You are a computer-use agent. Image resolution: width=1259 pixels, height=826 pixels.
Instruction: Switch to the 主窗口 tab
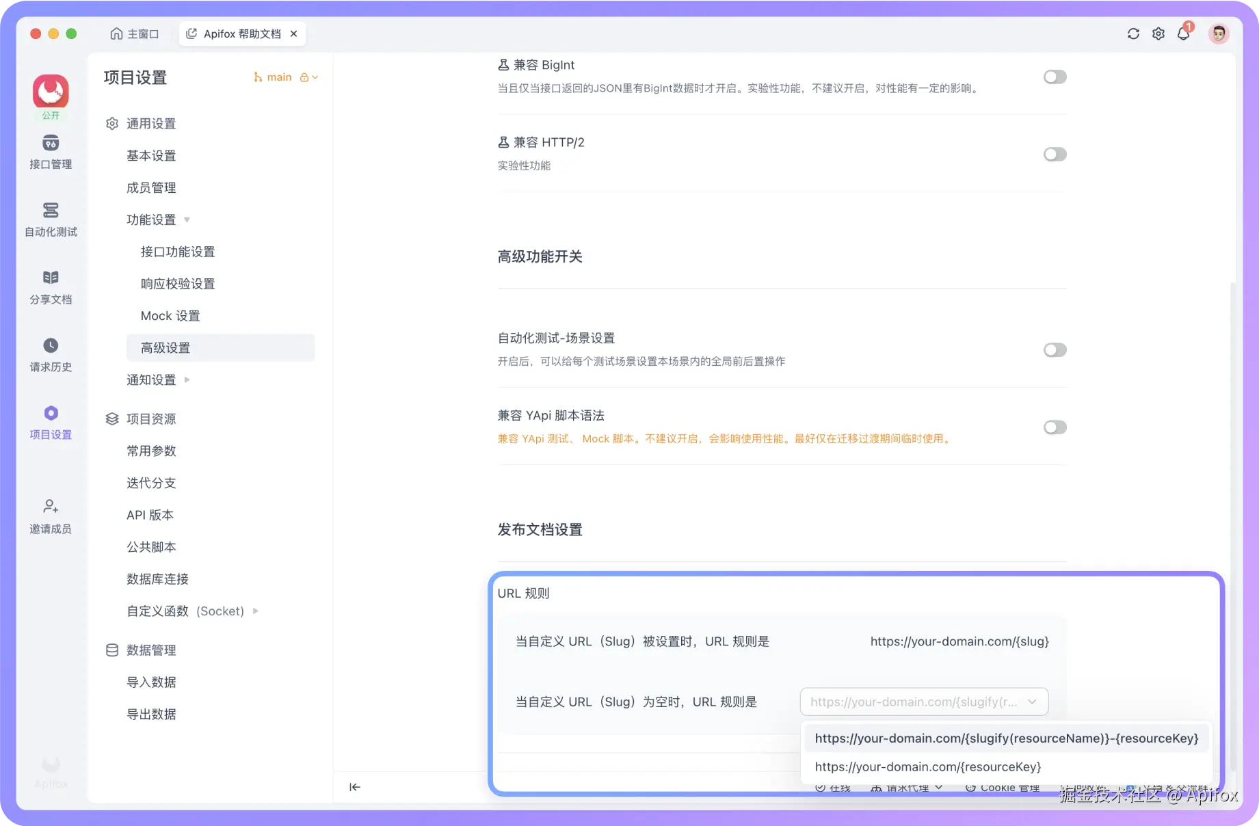135,33
